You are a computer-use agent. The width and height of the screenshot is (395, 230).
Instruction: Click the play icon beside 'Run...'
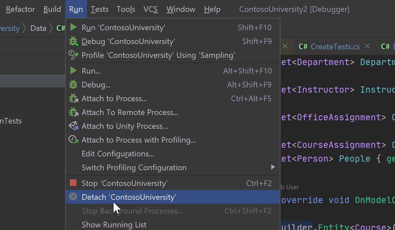coord(73,71)
